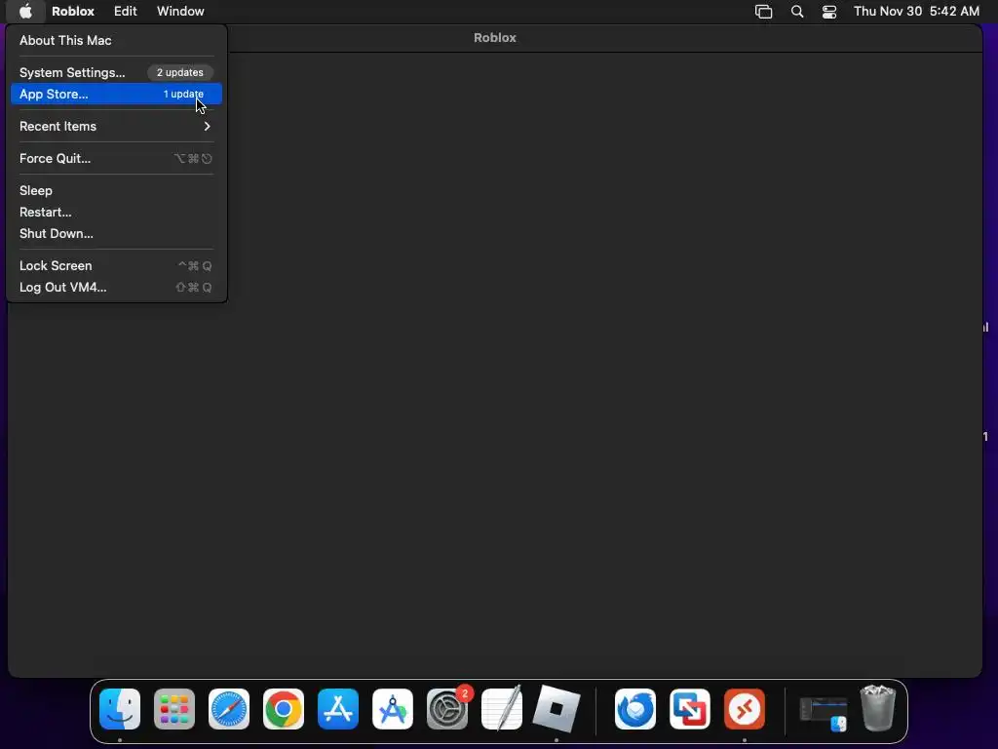Launch TextEdit from the Dock

coord(502,709)
